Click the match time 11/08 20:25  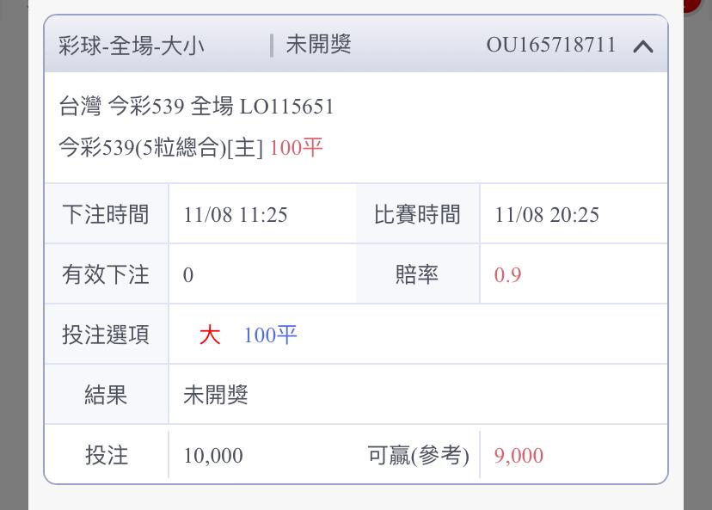point(546,214)
